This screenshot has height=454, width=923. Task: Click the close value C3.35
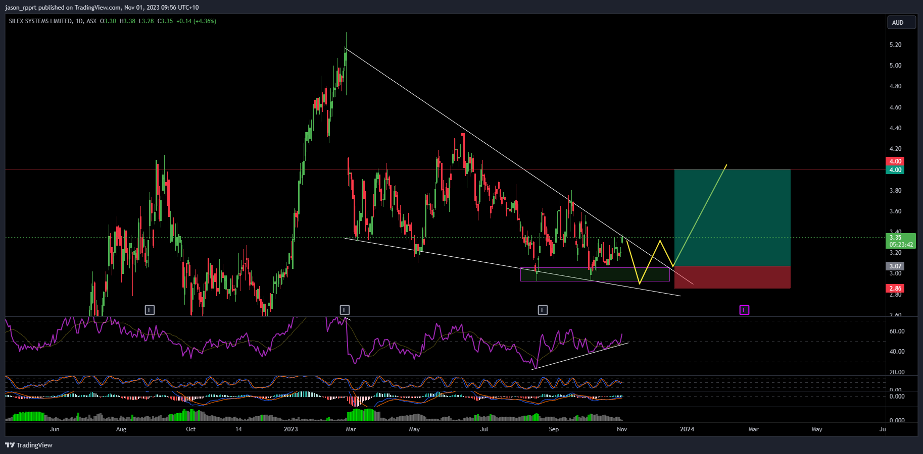(165, 21)
